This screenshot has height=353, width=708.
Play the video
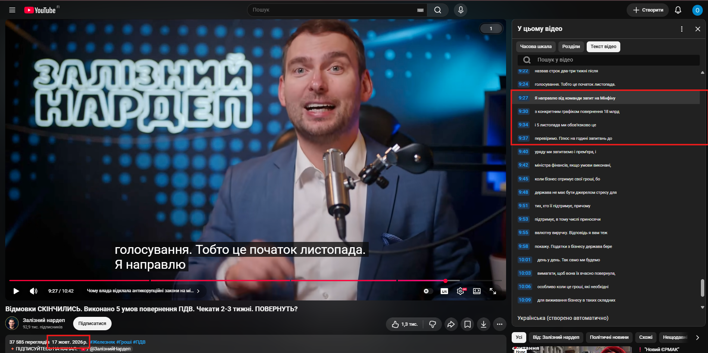[16, 291]
